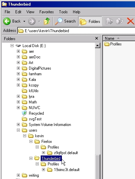Select the Firefox folder in tree
This screenshot has width=135, height=179.
[46, 142]
